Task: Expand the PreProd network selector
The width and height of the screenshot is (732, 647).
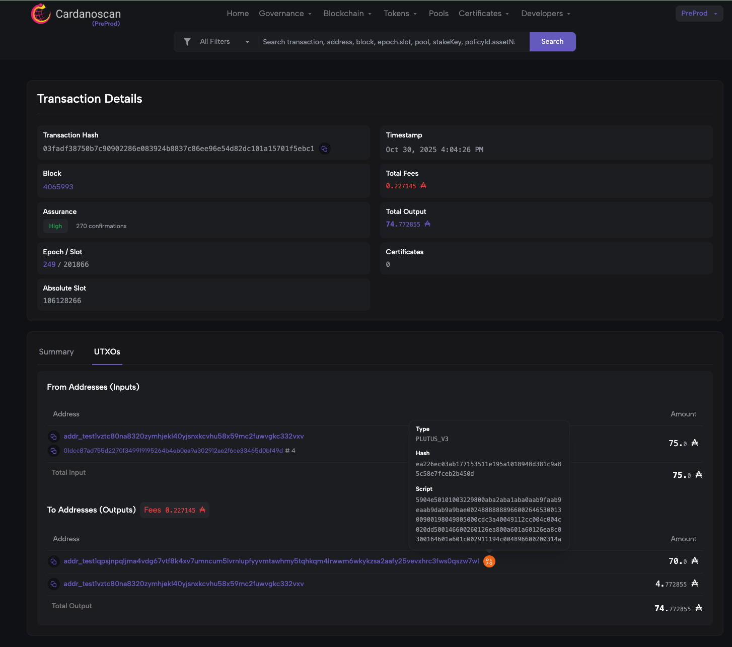Action: [x=699, y=14]
